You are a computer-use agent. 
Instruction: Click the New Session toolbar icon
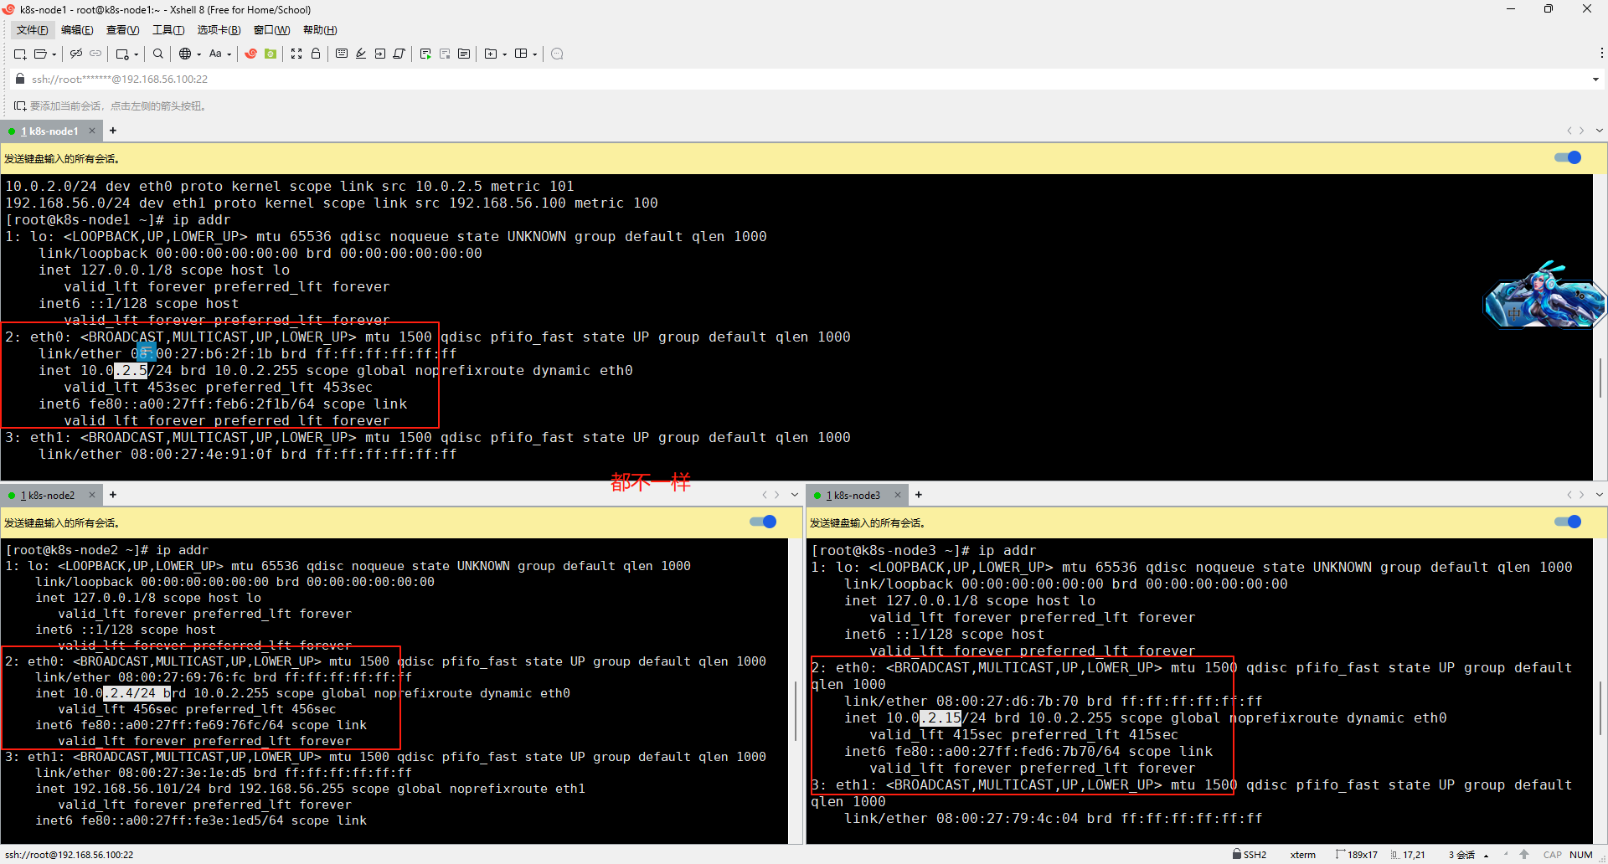[x=20, y=54]
